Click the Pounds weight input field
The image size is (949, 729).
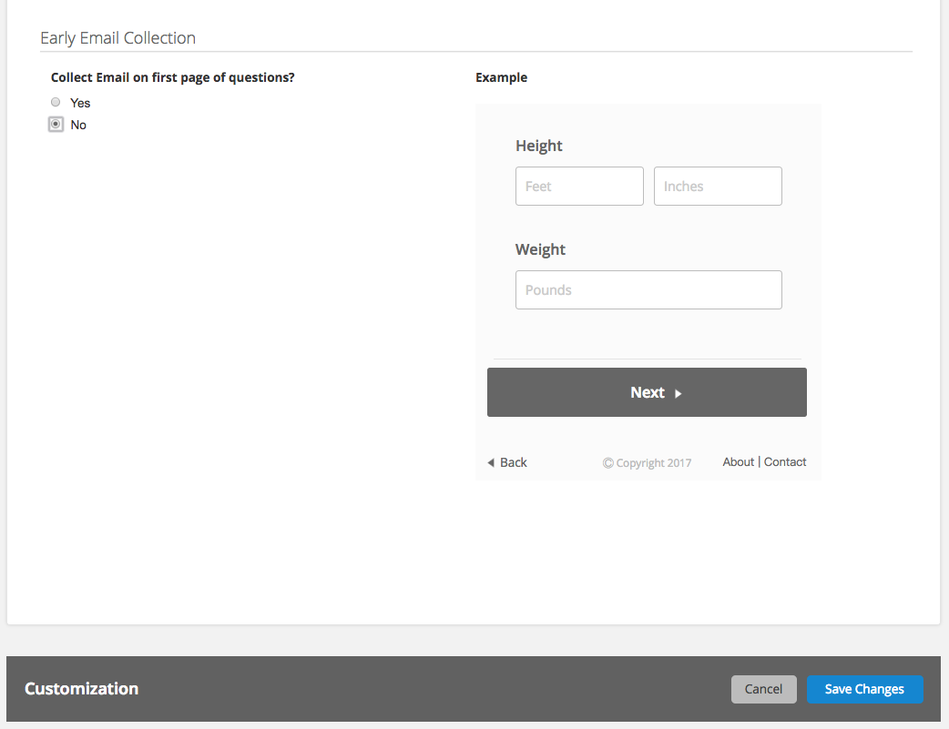[648, 289]
